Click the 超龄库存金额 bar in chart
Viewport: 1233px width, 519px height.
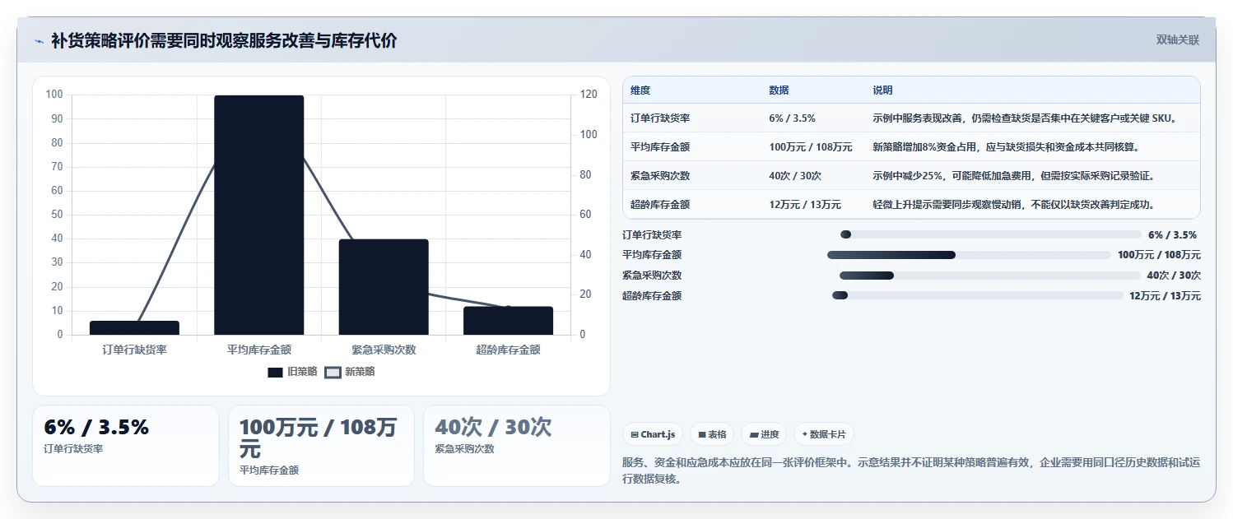[x=508, y=321]
